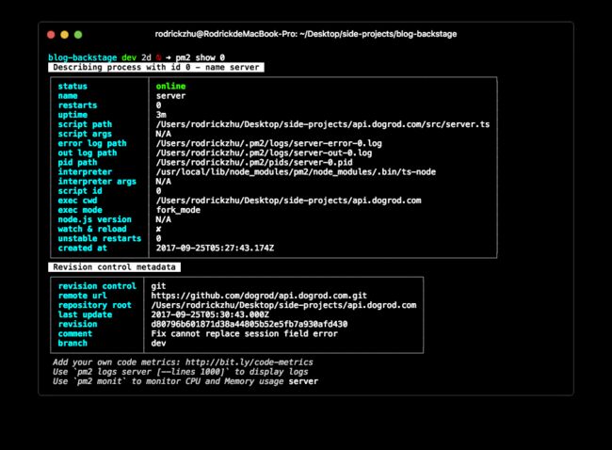This screenshot has width=612, height=450.
Task: Click the server-error-0.log path
Action: click(x=269, y=143)
